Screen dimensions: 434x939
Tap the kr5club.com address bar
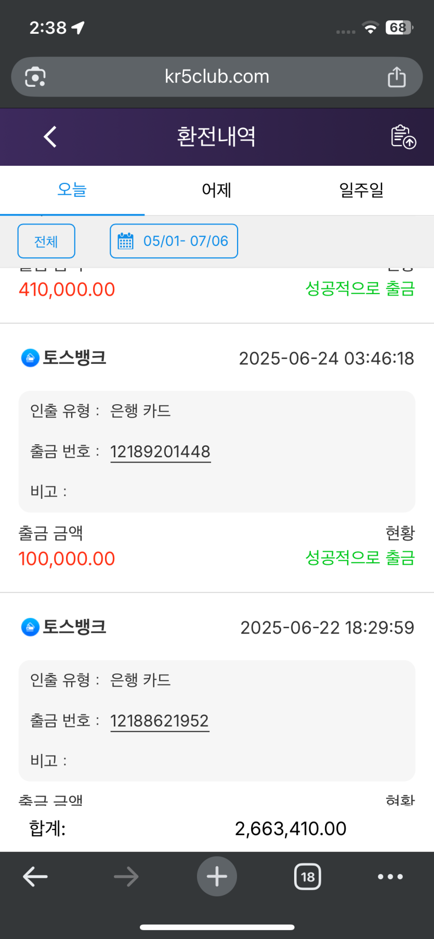pyautogui.click(x=217, y=77)
